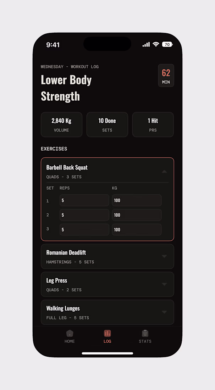
Task: Tap the home indicator bar
Action: (107, 353)
